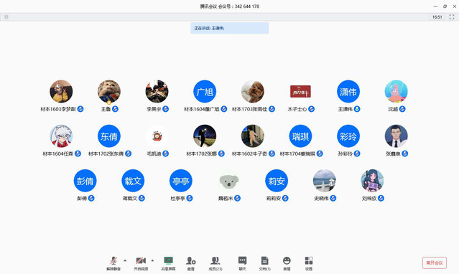
Task: Open members list (23)
Action: point(215,263)
